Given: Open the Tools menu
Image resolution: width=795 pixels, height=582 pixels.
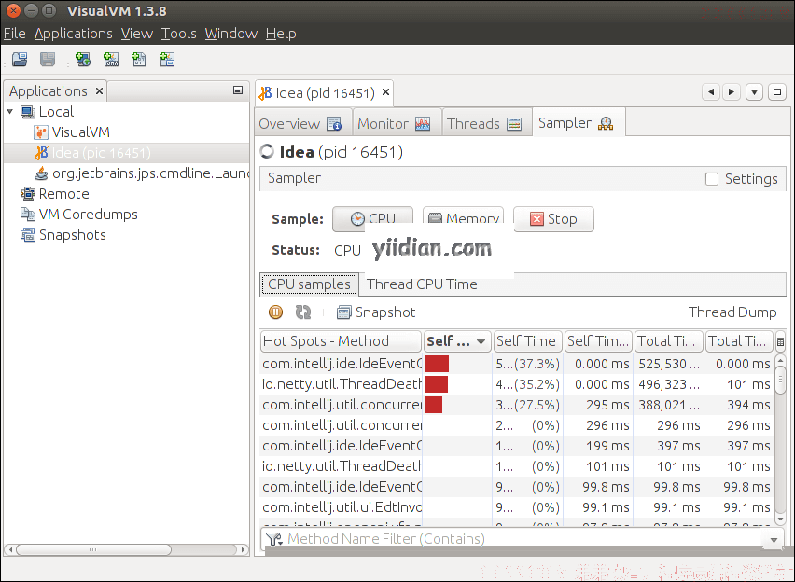Looking at the screenshot, I should coord(179,34).
